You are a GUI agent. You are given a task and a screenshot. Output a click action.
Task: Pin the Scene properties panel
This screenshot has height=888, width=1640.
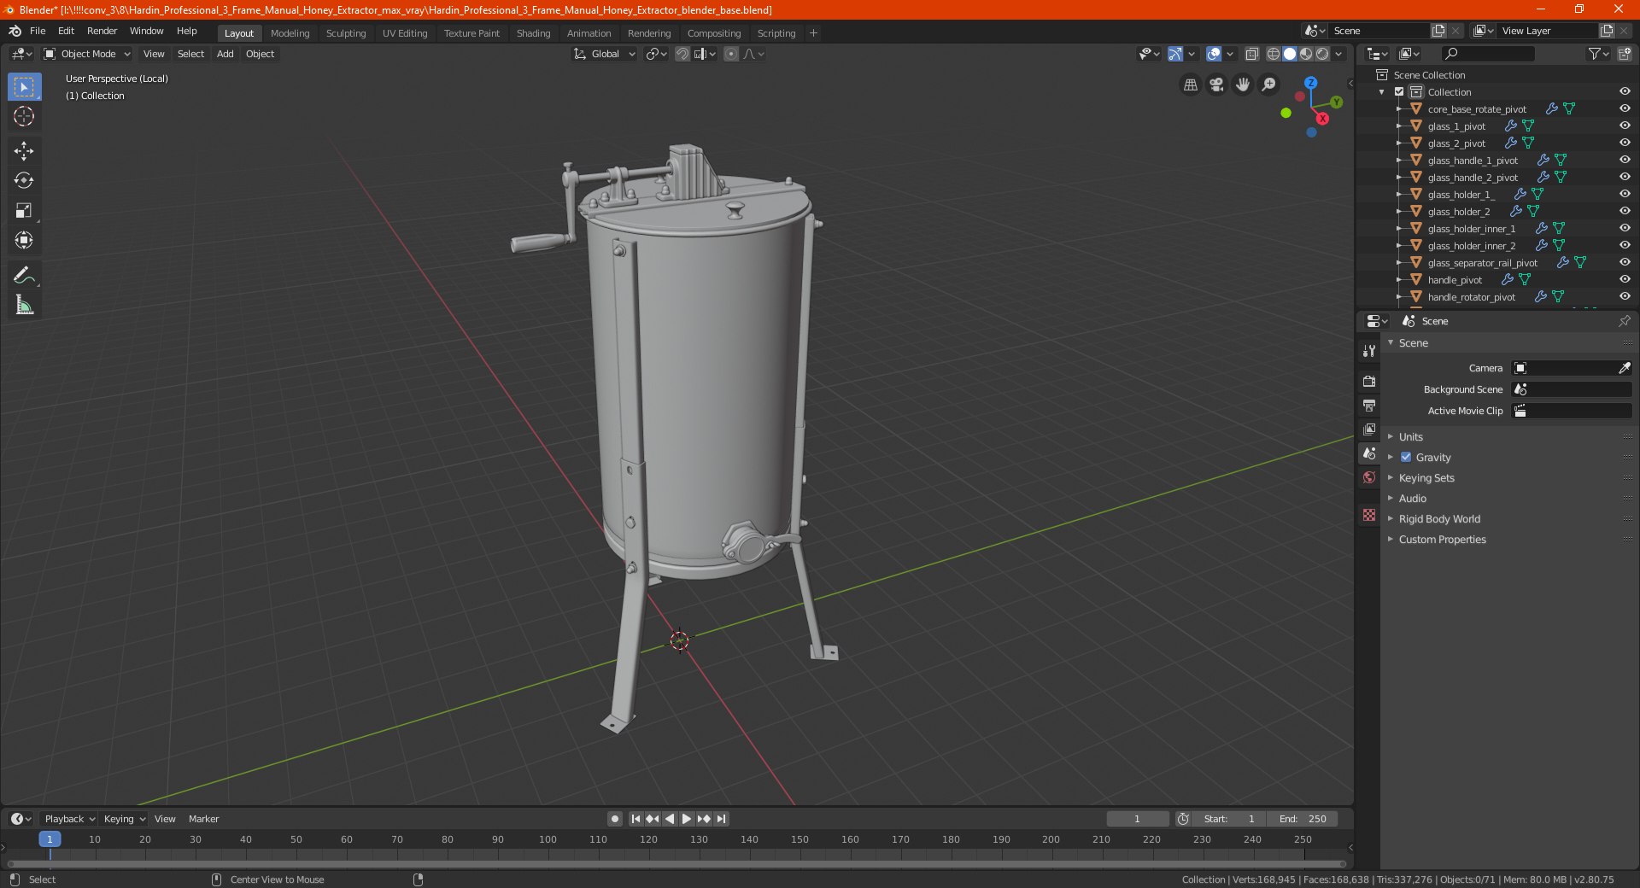click(1624, 321)
